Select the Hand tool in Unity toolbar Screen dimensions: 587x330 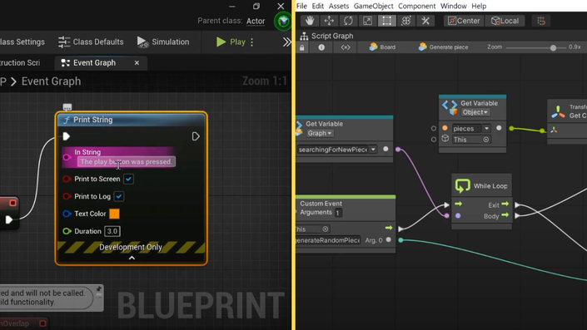310,21
